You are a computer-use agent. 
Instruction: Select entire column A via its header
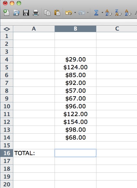click(34, 29)
